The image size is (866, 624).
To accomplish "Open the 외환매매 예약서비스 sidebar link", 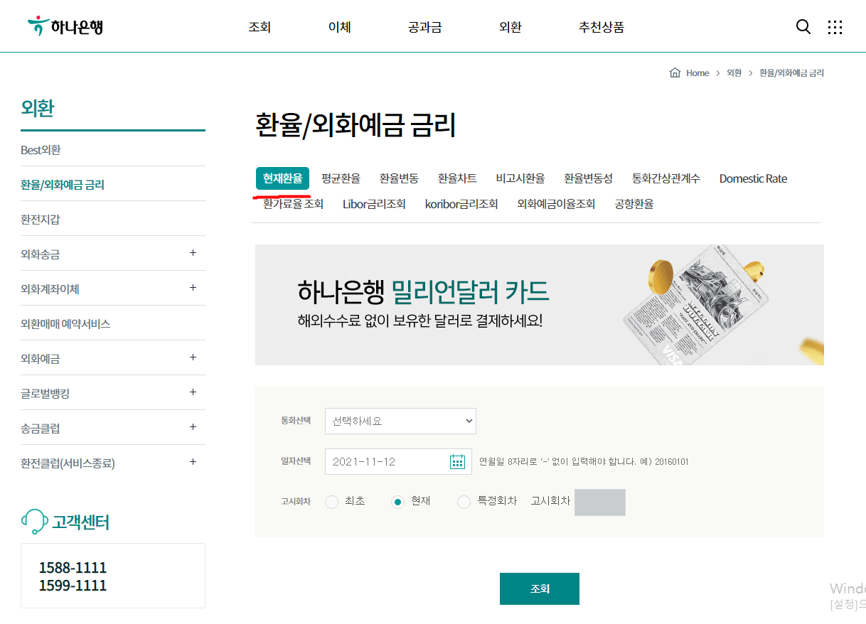I will tap(65, 324).
